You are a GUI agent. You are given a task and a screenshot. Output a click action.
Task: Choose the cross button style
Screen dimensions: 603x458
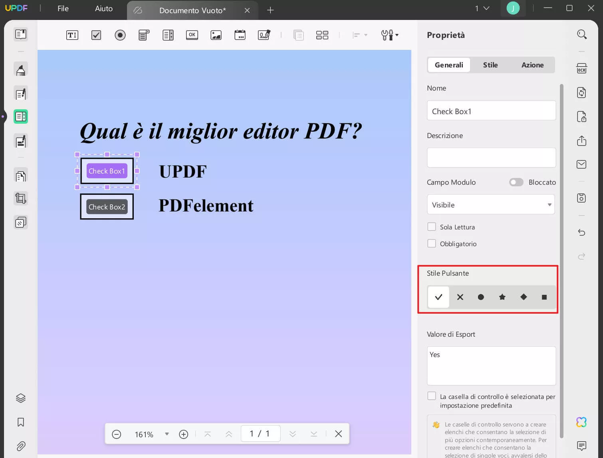(x=460, y=297)
